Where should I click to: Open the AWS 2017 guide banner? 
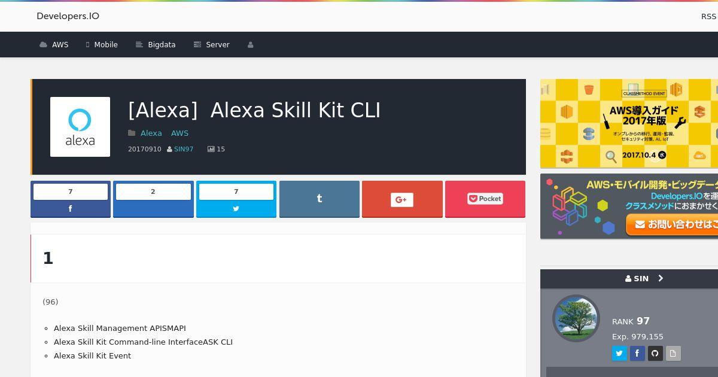point(629,123)
